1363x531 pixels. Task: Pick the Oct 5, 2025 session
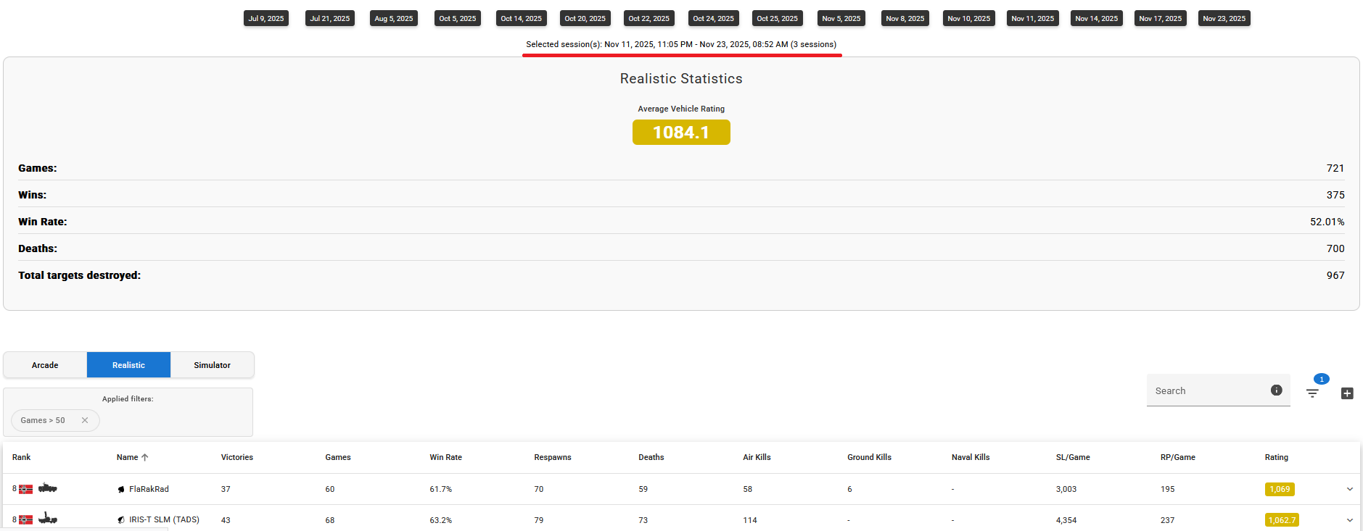click(x=458, y=18)
